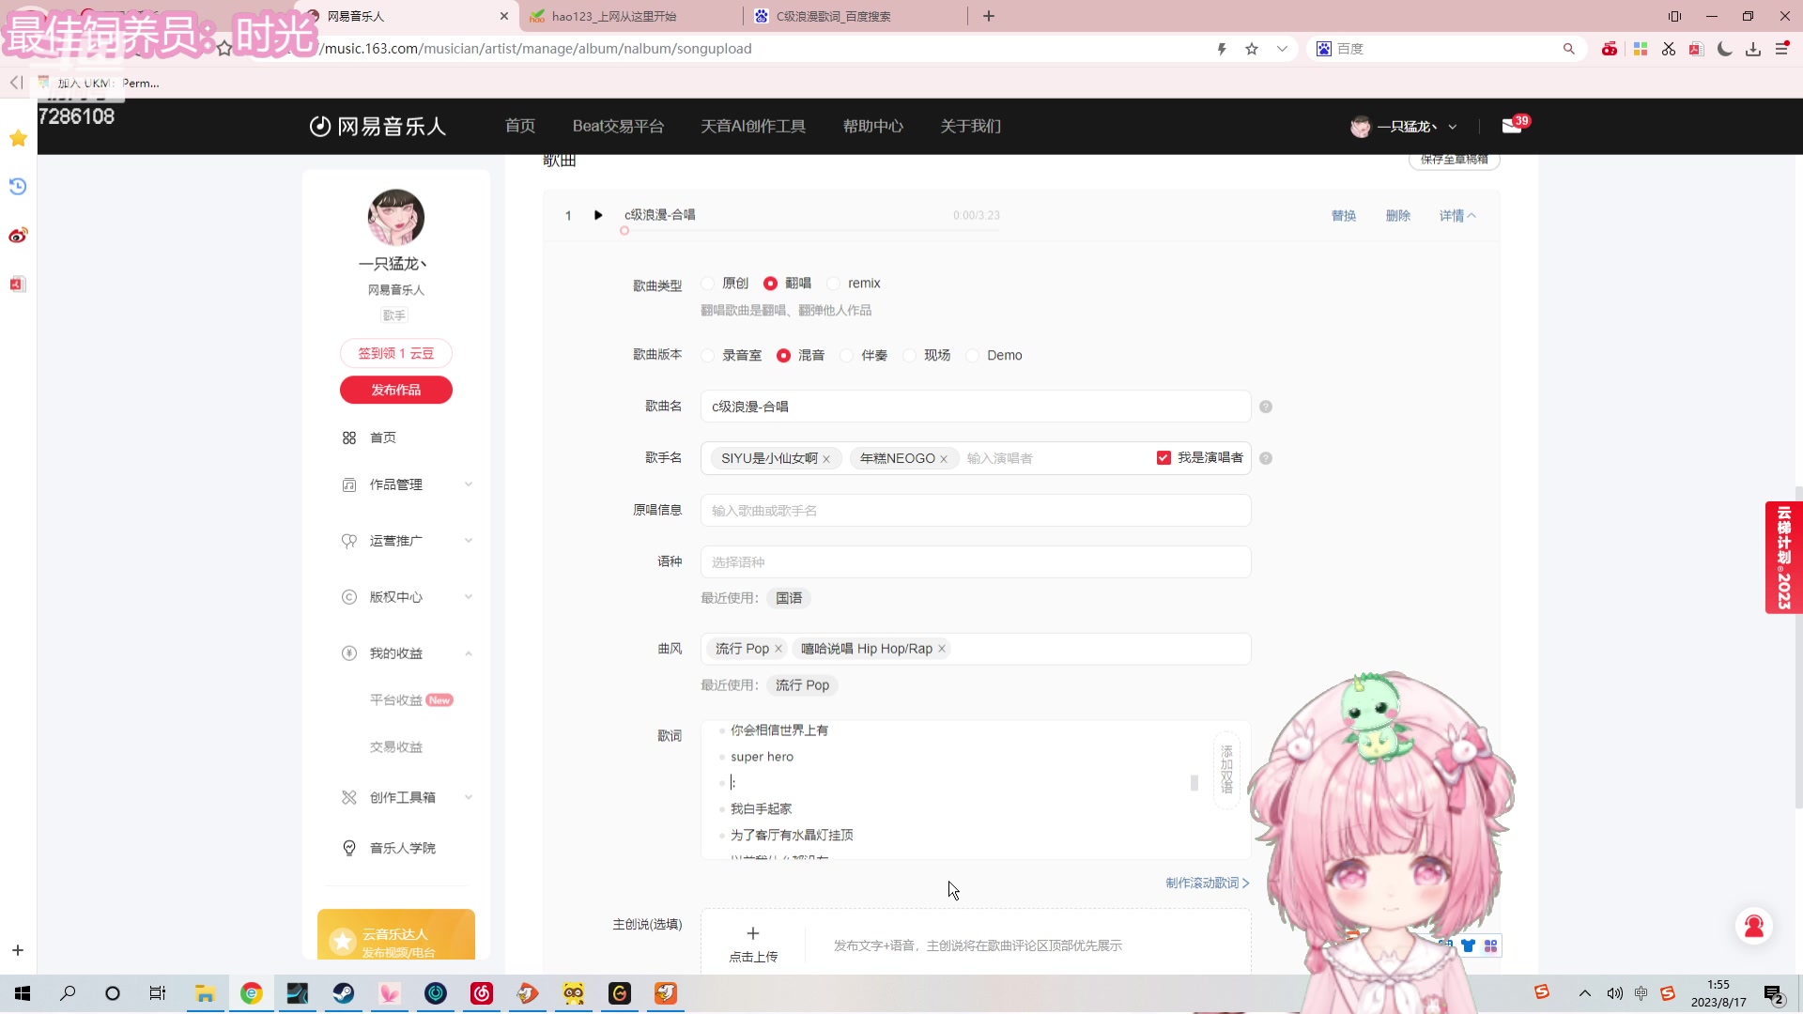Play the c级浪漫-合唱 track

click(x=598, y=215)
